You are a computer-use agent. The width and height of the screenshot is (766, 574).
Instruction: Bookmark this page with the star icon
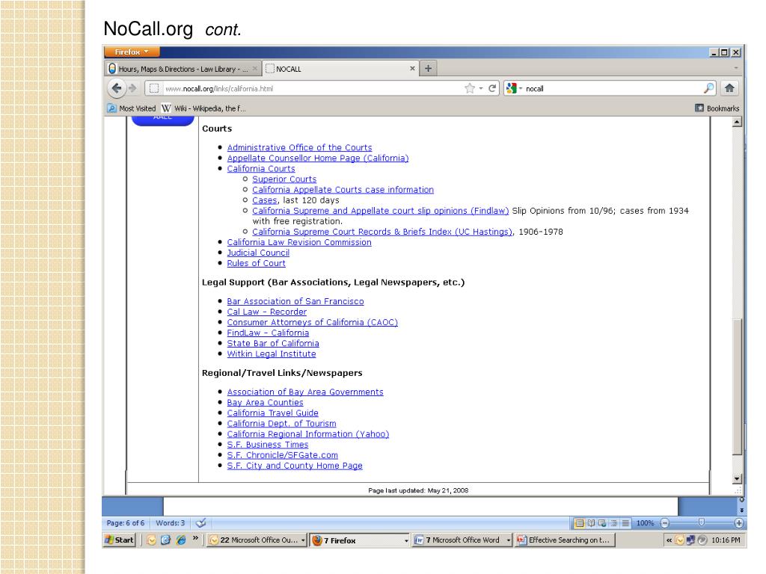pyautogui.click(x=470, y=88)
